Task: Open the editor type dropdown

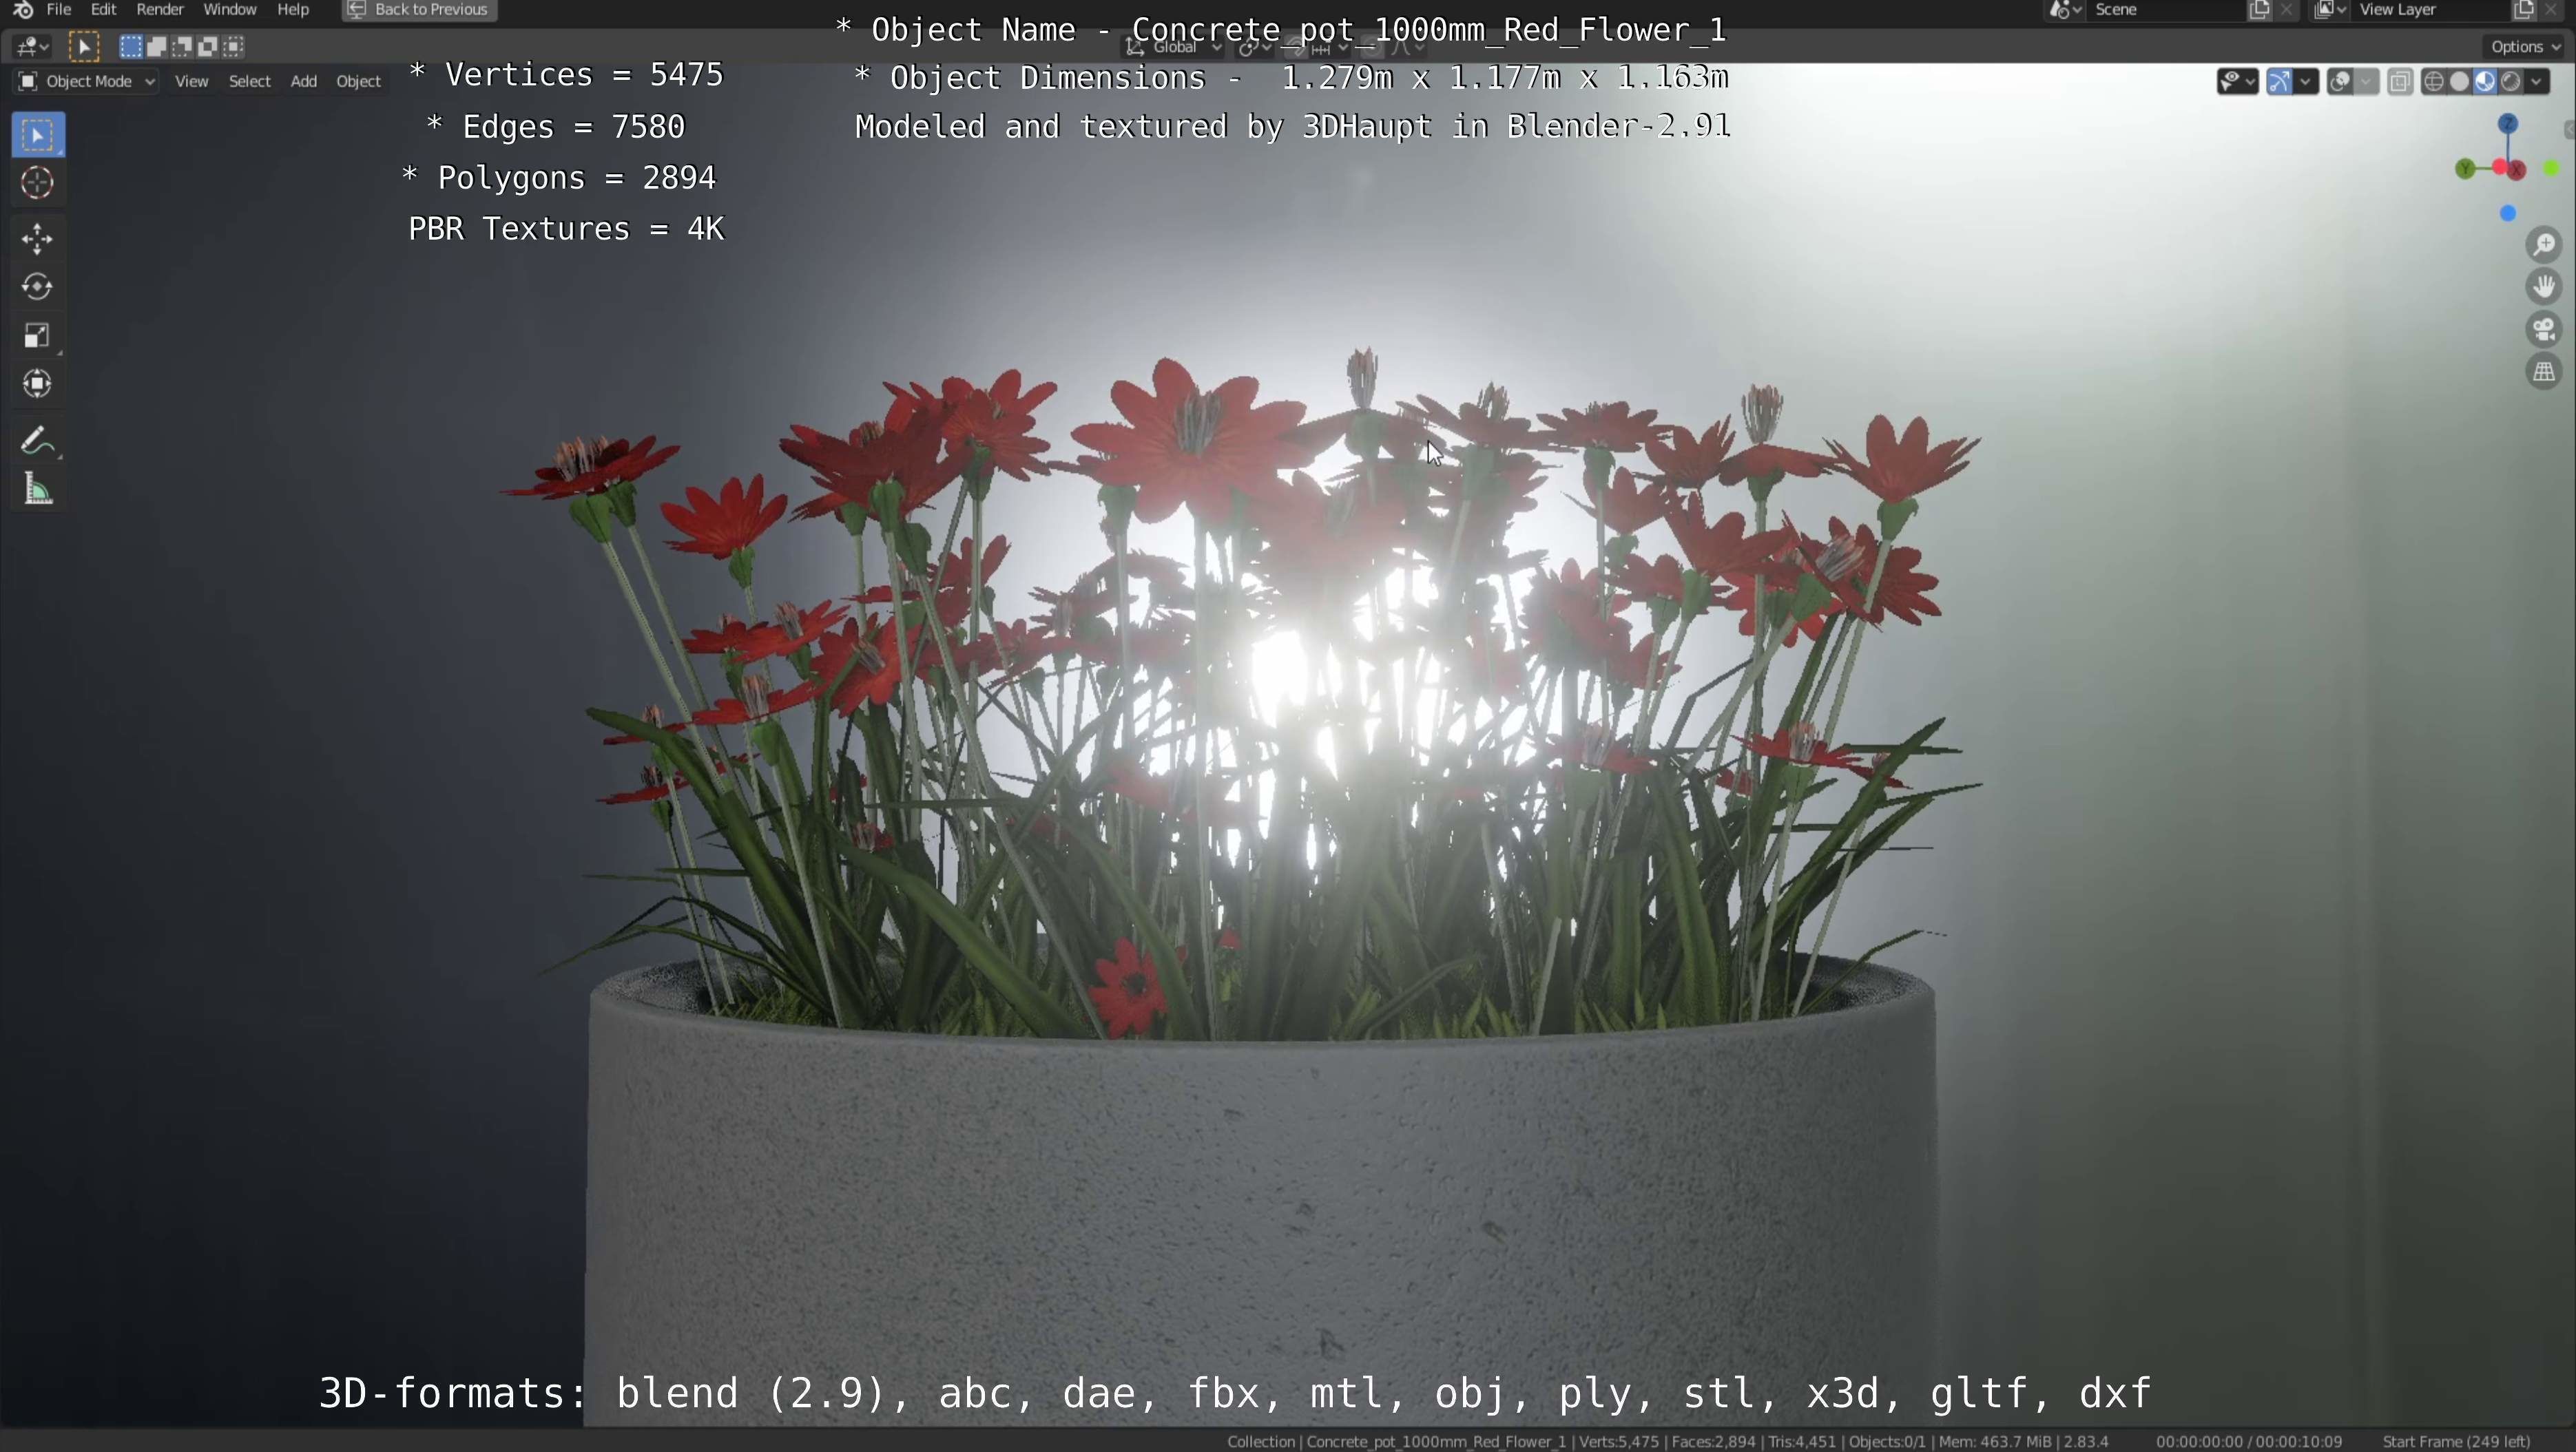Action: point(33,46)
